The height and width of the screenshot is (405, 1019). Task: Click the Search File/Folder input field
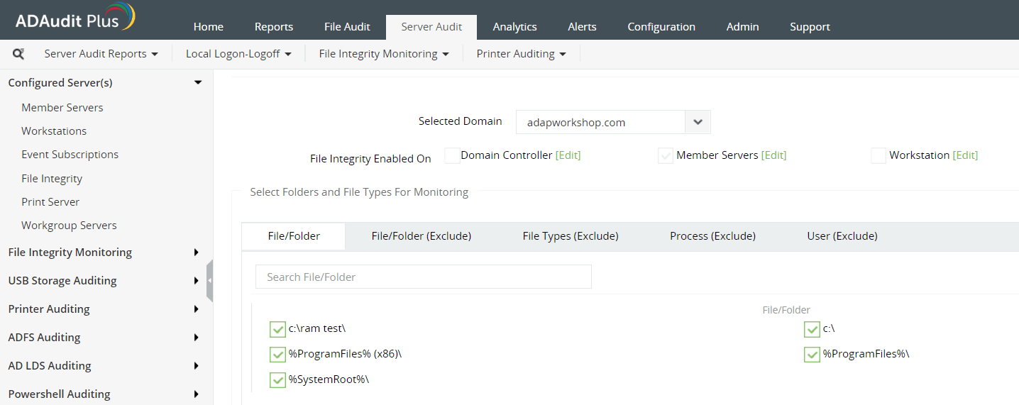point(423,277)
